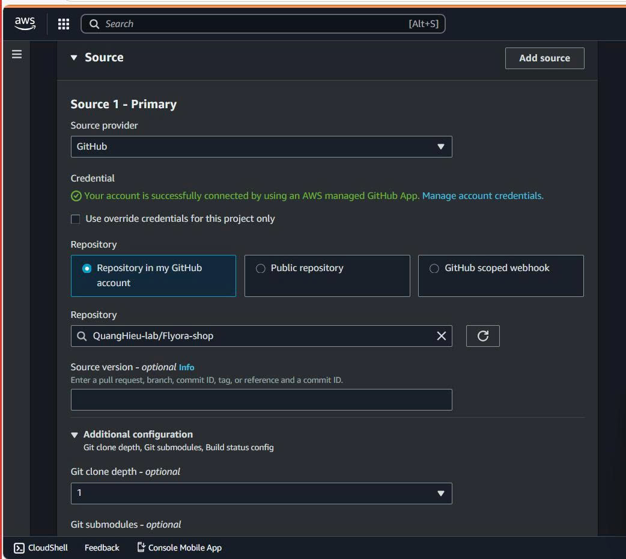Open CloudShell from the status bar
The width and height of the screenshot is (626, 559).
coord(40,548)
